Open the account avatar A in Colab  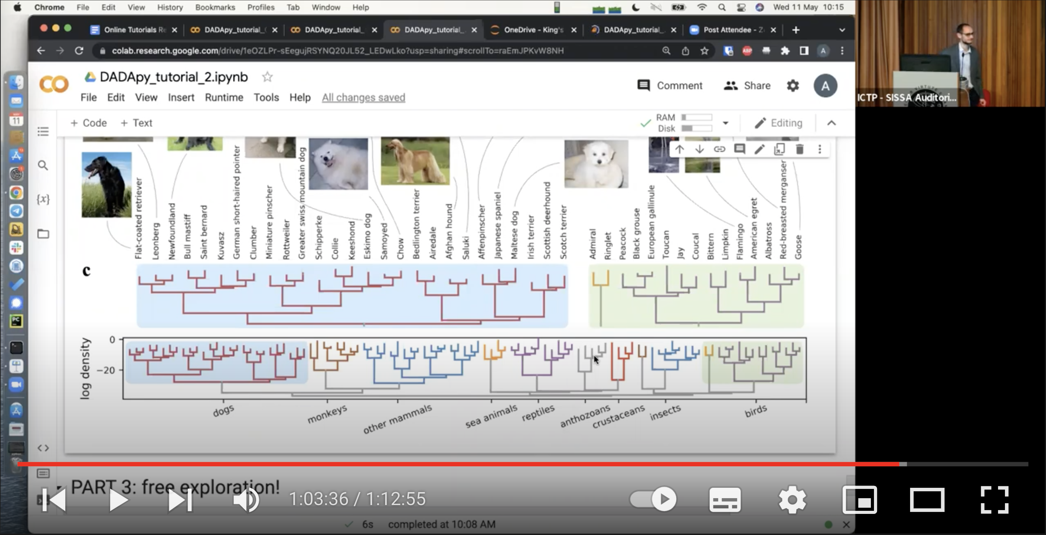click(825, 86)
